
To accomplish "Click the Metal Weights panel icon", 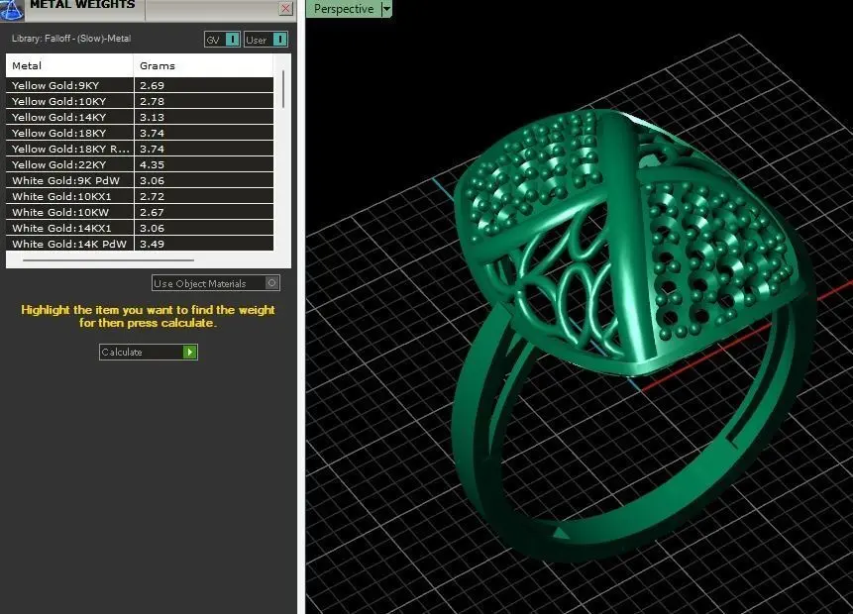I will (12, 9).
